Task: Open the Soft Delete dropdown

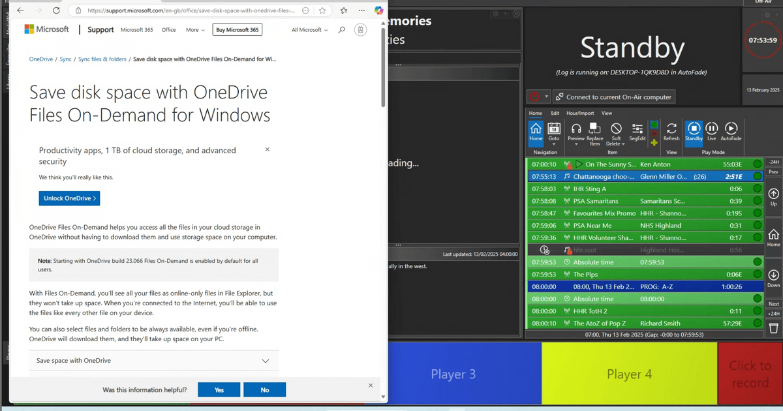Action: [x=616, y=144]
